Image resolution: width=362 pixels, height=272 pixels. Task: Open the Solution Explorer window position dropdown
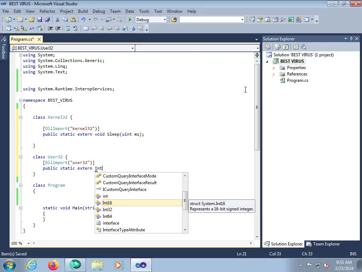346,39
